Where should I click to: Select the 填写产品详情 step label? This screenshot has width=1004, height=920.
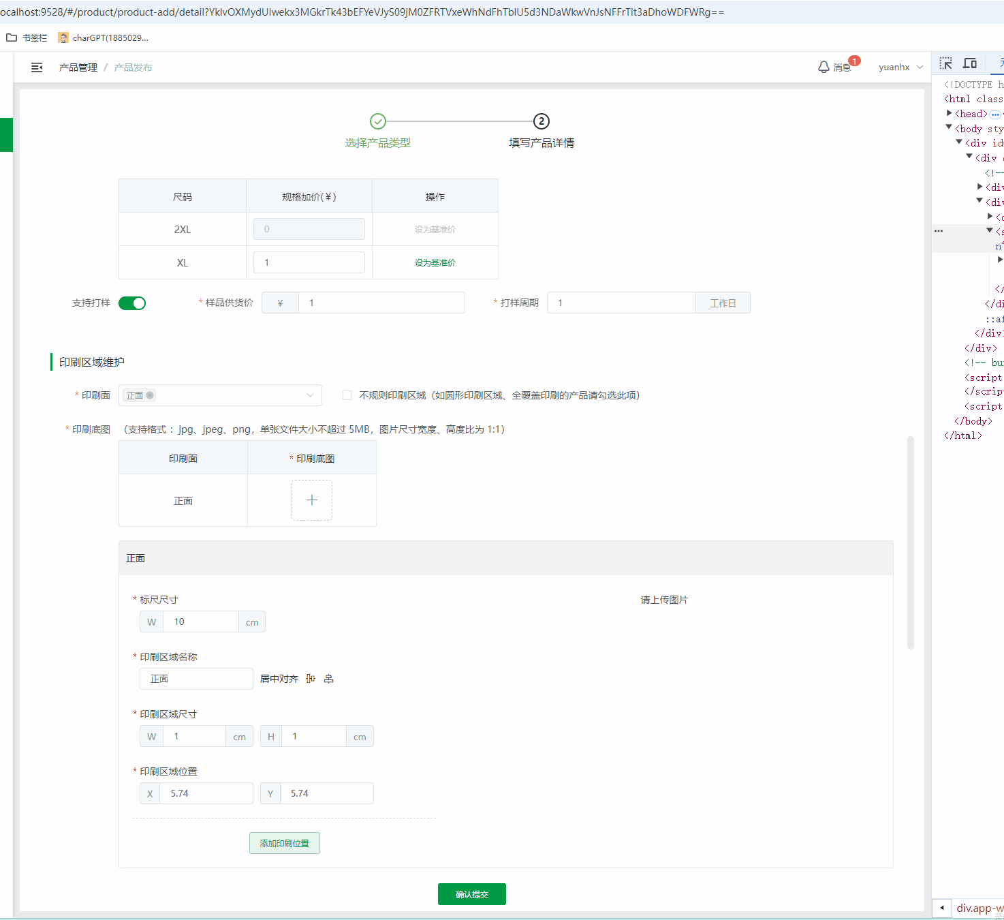click(x=542, y=142)
